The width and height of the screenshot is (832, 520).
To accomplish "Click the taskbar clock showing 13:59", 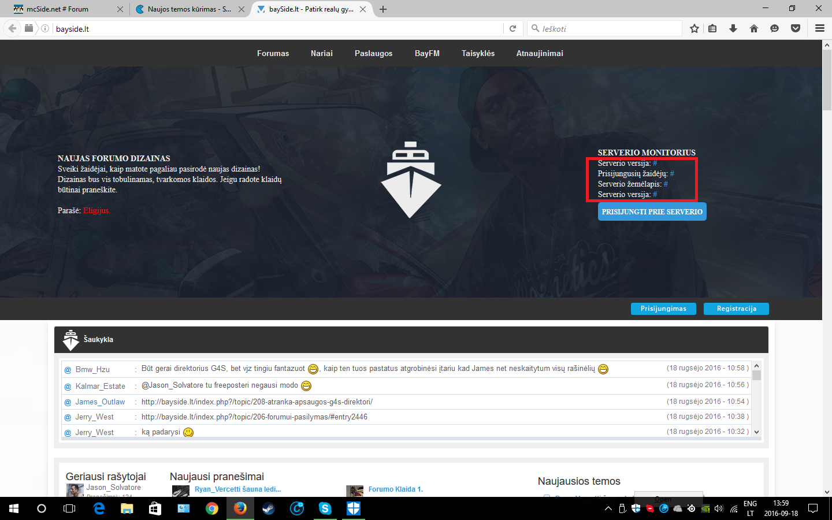I will 781,508.
